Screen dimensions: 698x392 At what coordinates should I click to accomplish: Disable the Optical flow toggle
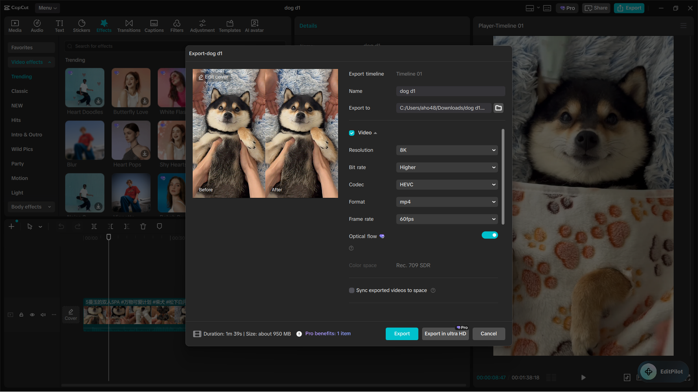490,235
